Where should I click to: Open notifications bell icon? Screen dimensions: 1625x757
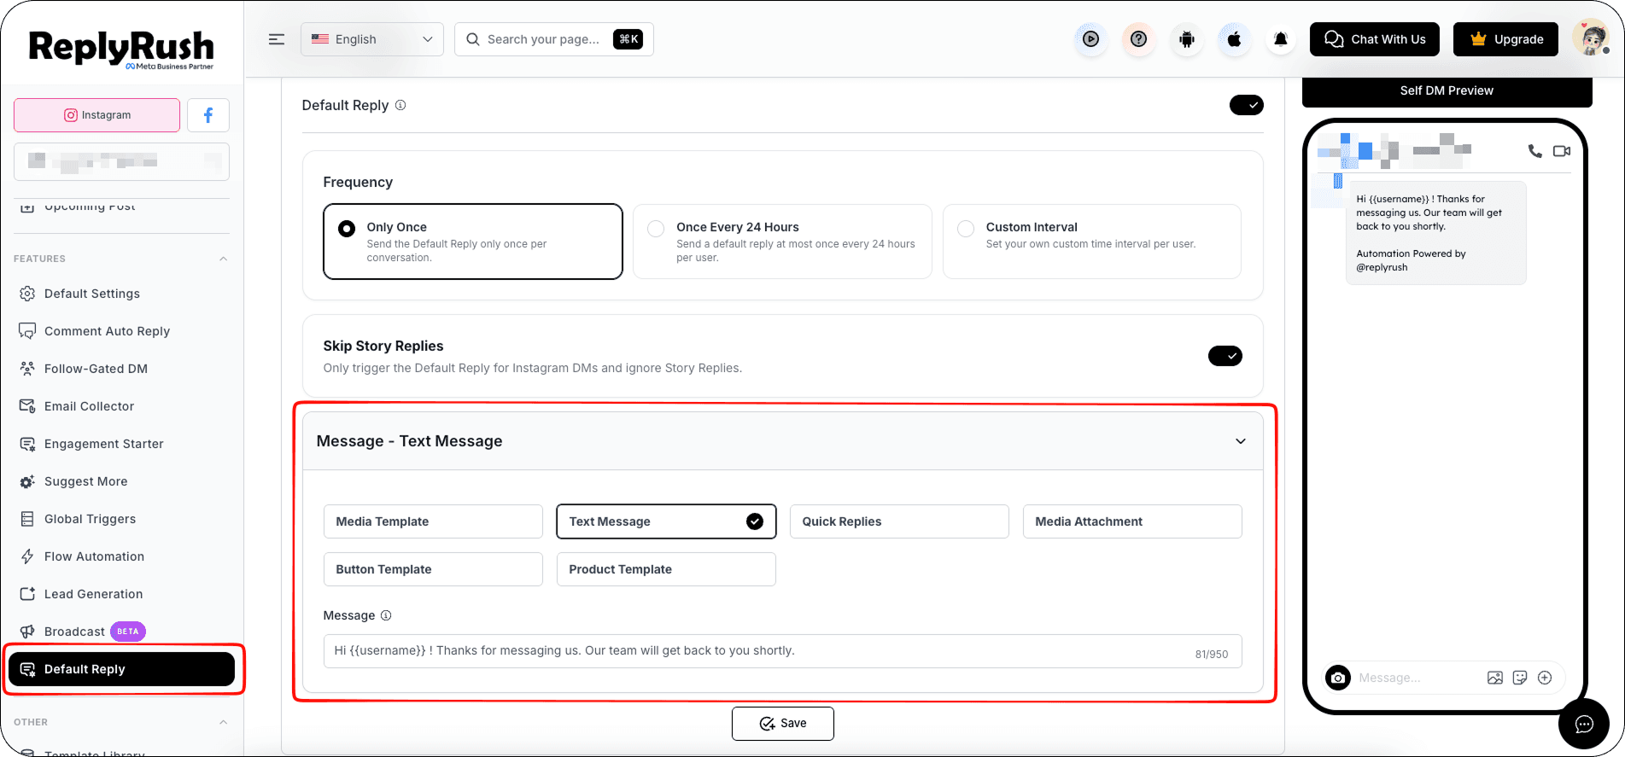1281,39
